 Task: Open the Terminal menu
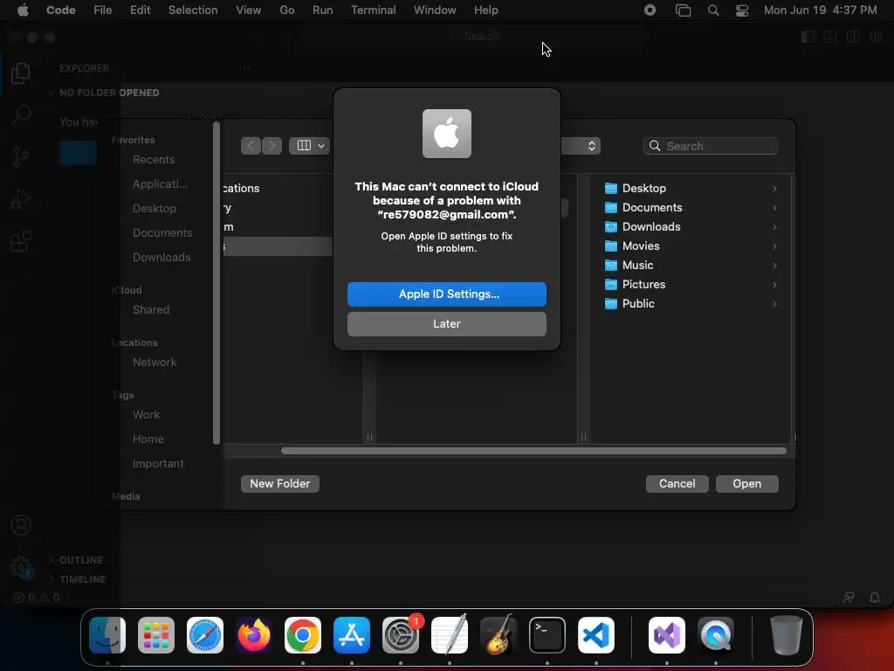(373, 10)
